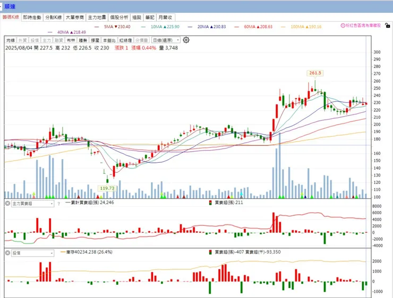Image resolution: width=393 pixels, height=298 pixels.
Task: Switch to the 籌碼K線 tab
Action: pos(11,17)
